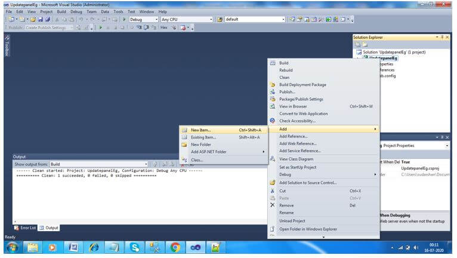457x258 pixels.
Task: Click Add Solution to Source Control...
Action: pos(323,183)
